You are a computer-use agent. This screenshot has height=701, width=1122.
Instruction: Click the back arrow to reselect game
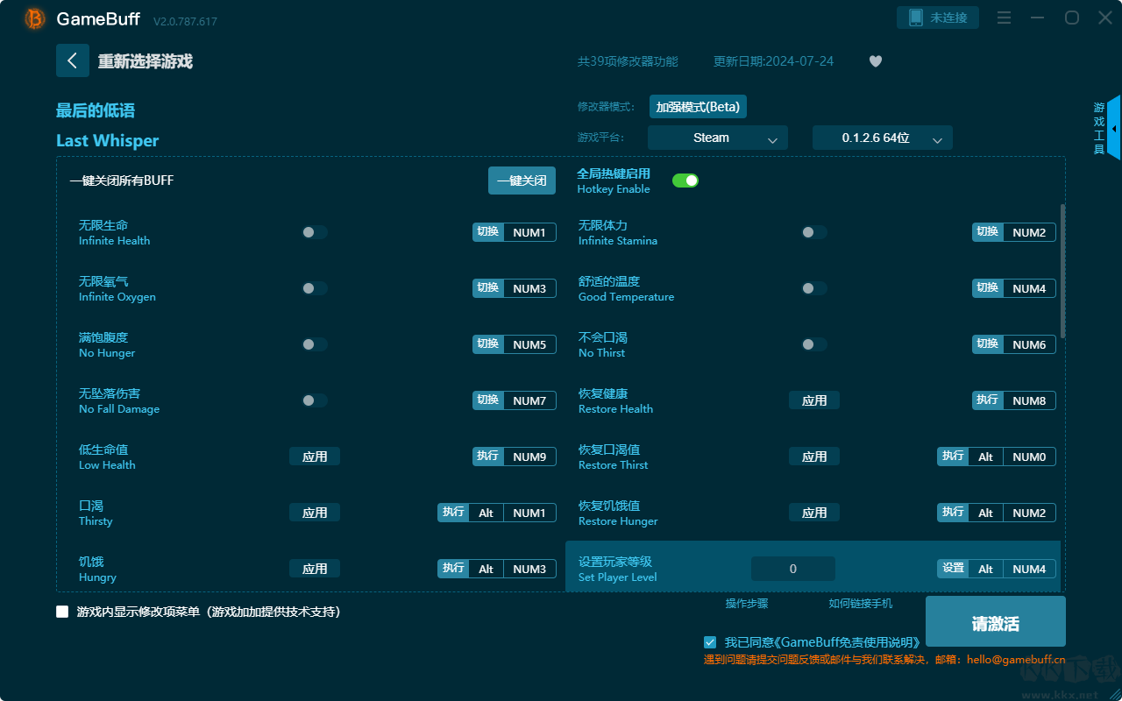coord(73,60)
